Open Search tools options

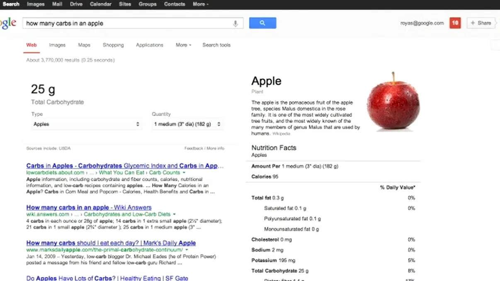coord(216,45)
